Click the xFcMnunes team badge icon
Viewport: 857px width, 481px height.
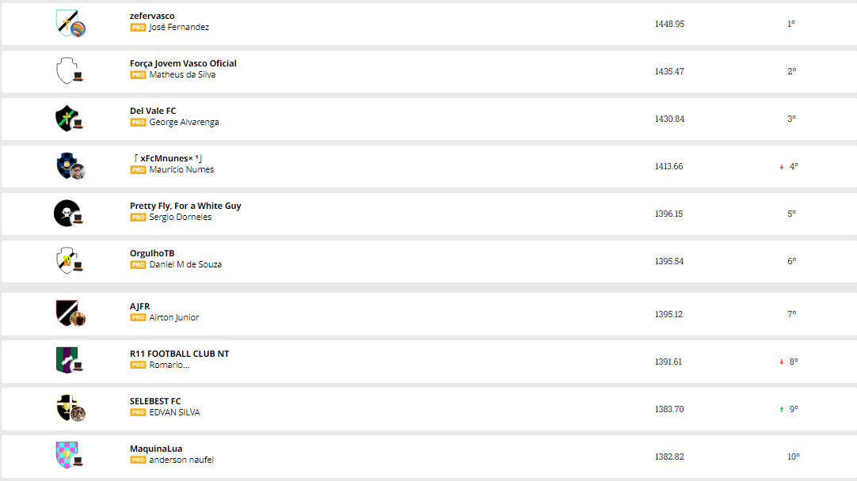click(67, 165)
